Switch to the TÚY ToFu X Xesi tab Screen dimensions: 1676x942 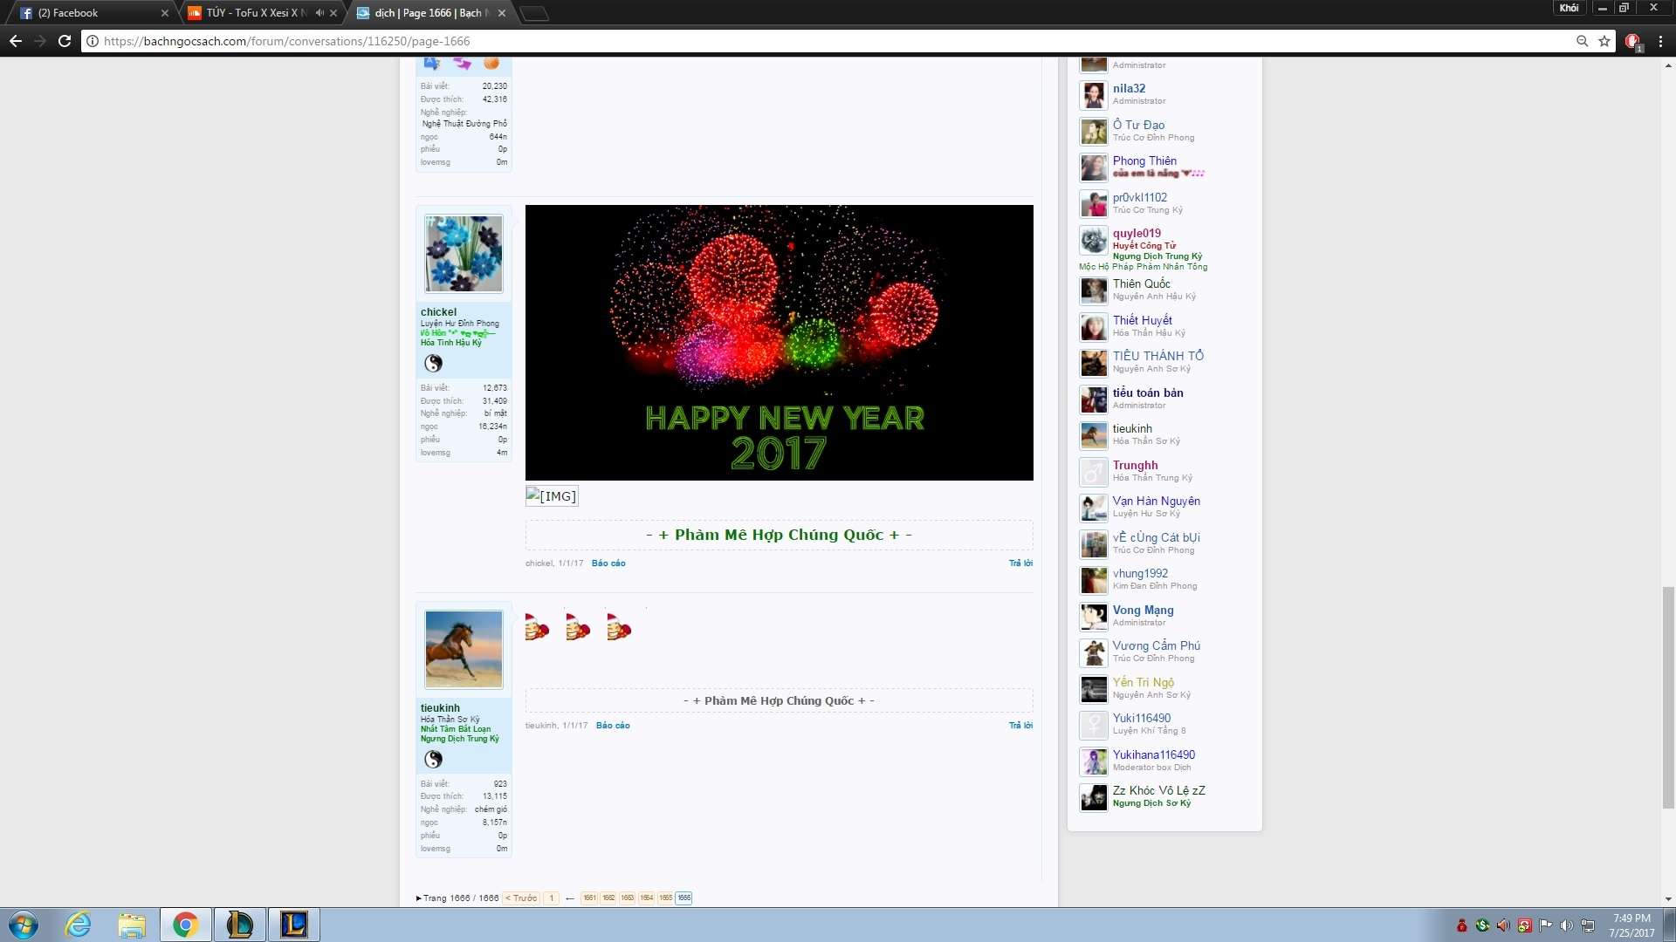tap(253, 13)
